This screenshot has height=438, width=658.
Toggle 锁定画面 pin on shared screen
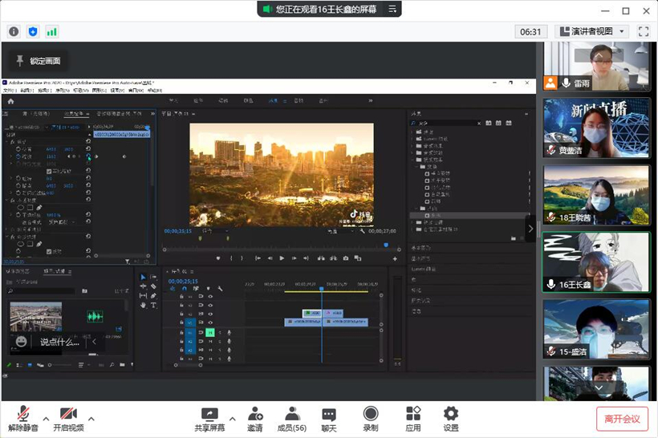coord(38,61)
